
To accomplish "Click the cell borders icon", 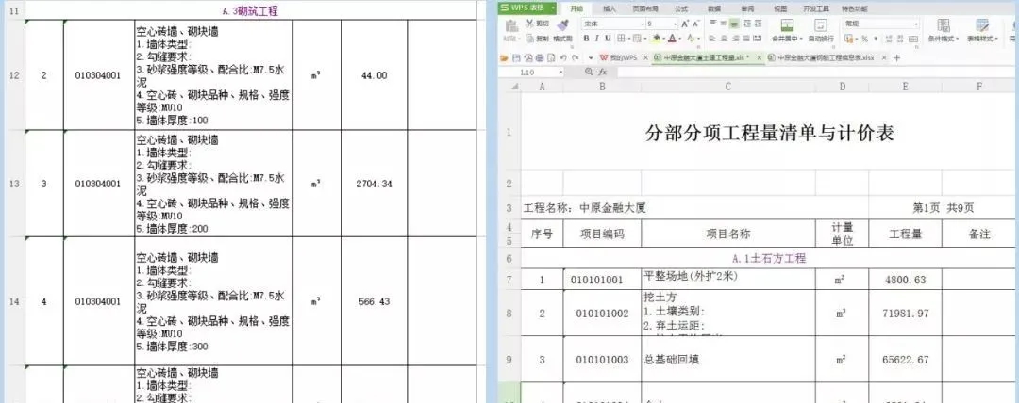I will 621,39.
